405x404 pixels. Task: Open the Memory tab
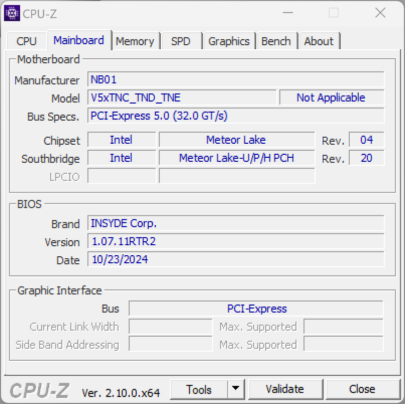(135, 41)
